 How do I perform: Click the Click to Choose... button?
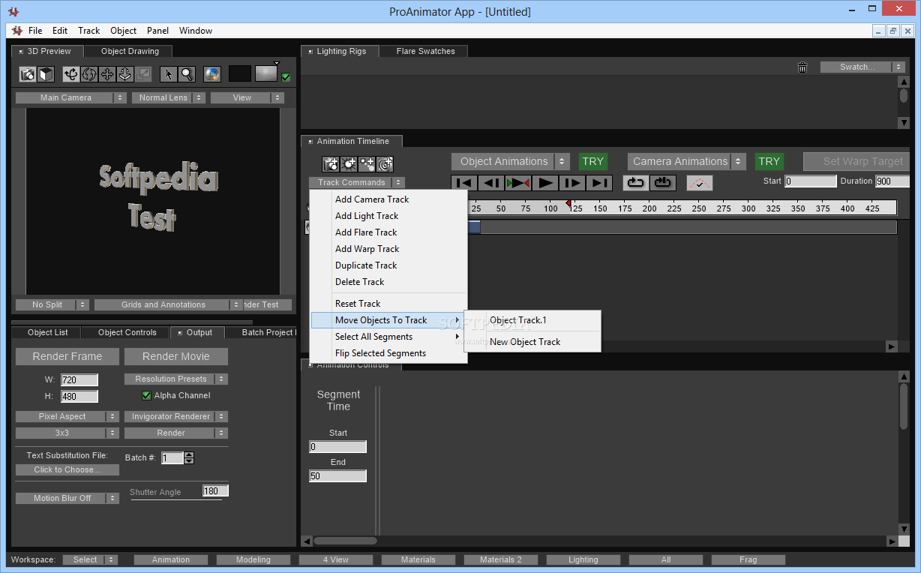(67, 469)
